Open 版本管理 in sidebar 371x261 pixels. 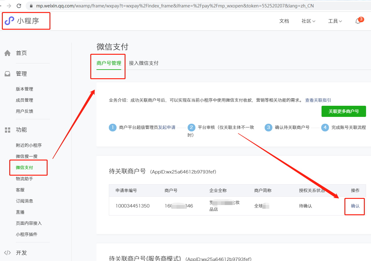(x=24, y=89)
